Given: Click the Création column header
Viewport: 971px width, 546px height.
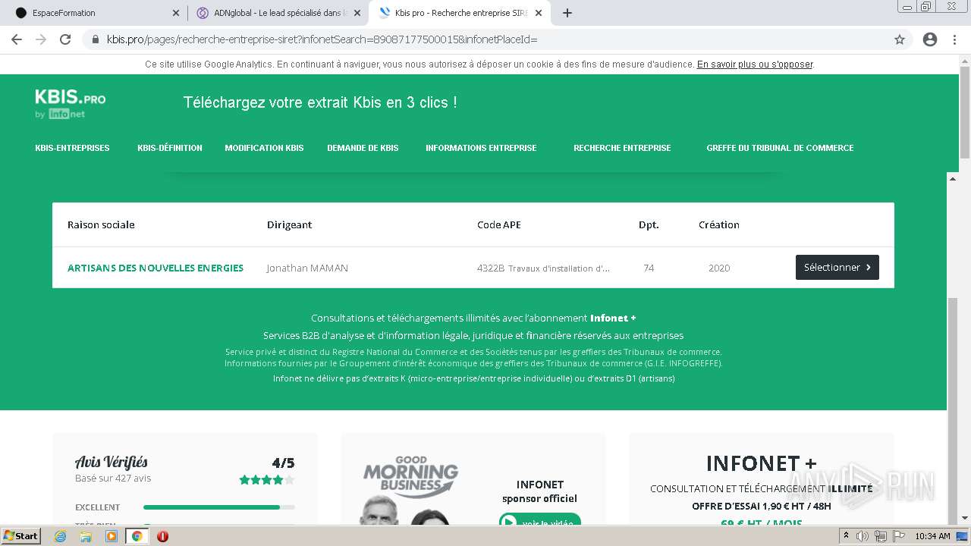Looking at the screenshot, I should pyautogui.click(x=718, y=224).
